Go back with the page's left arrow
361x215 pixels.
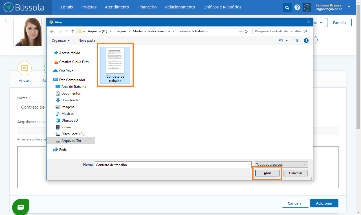6,21
